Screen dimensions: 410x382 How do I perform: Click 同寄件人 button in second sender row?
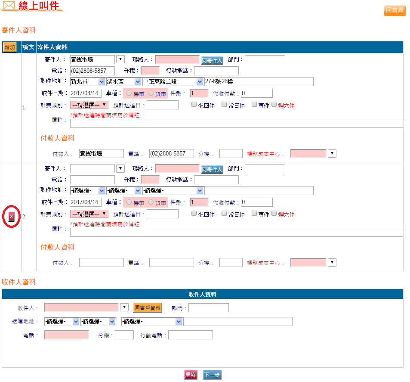coord(212,170)
